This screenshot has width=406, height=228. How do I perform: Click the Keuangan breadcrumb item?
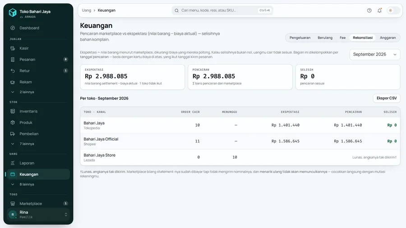106,10
